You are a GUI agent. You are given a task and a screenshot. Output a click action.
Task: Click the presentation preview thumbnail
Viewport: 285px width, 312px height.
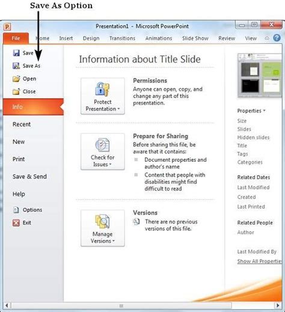260,76
